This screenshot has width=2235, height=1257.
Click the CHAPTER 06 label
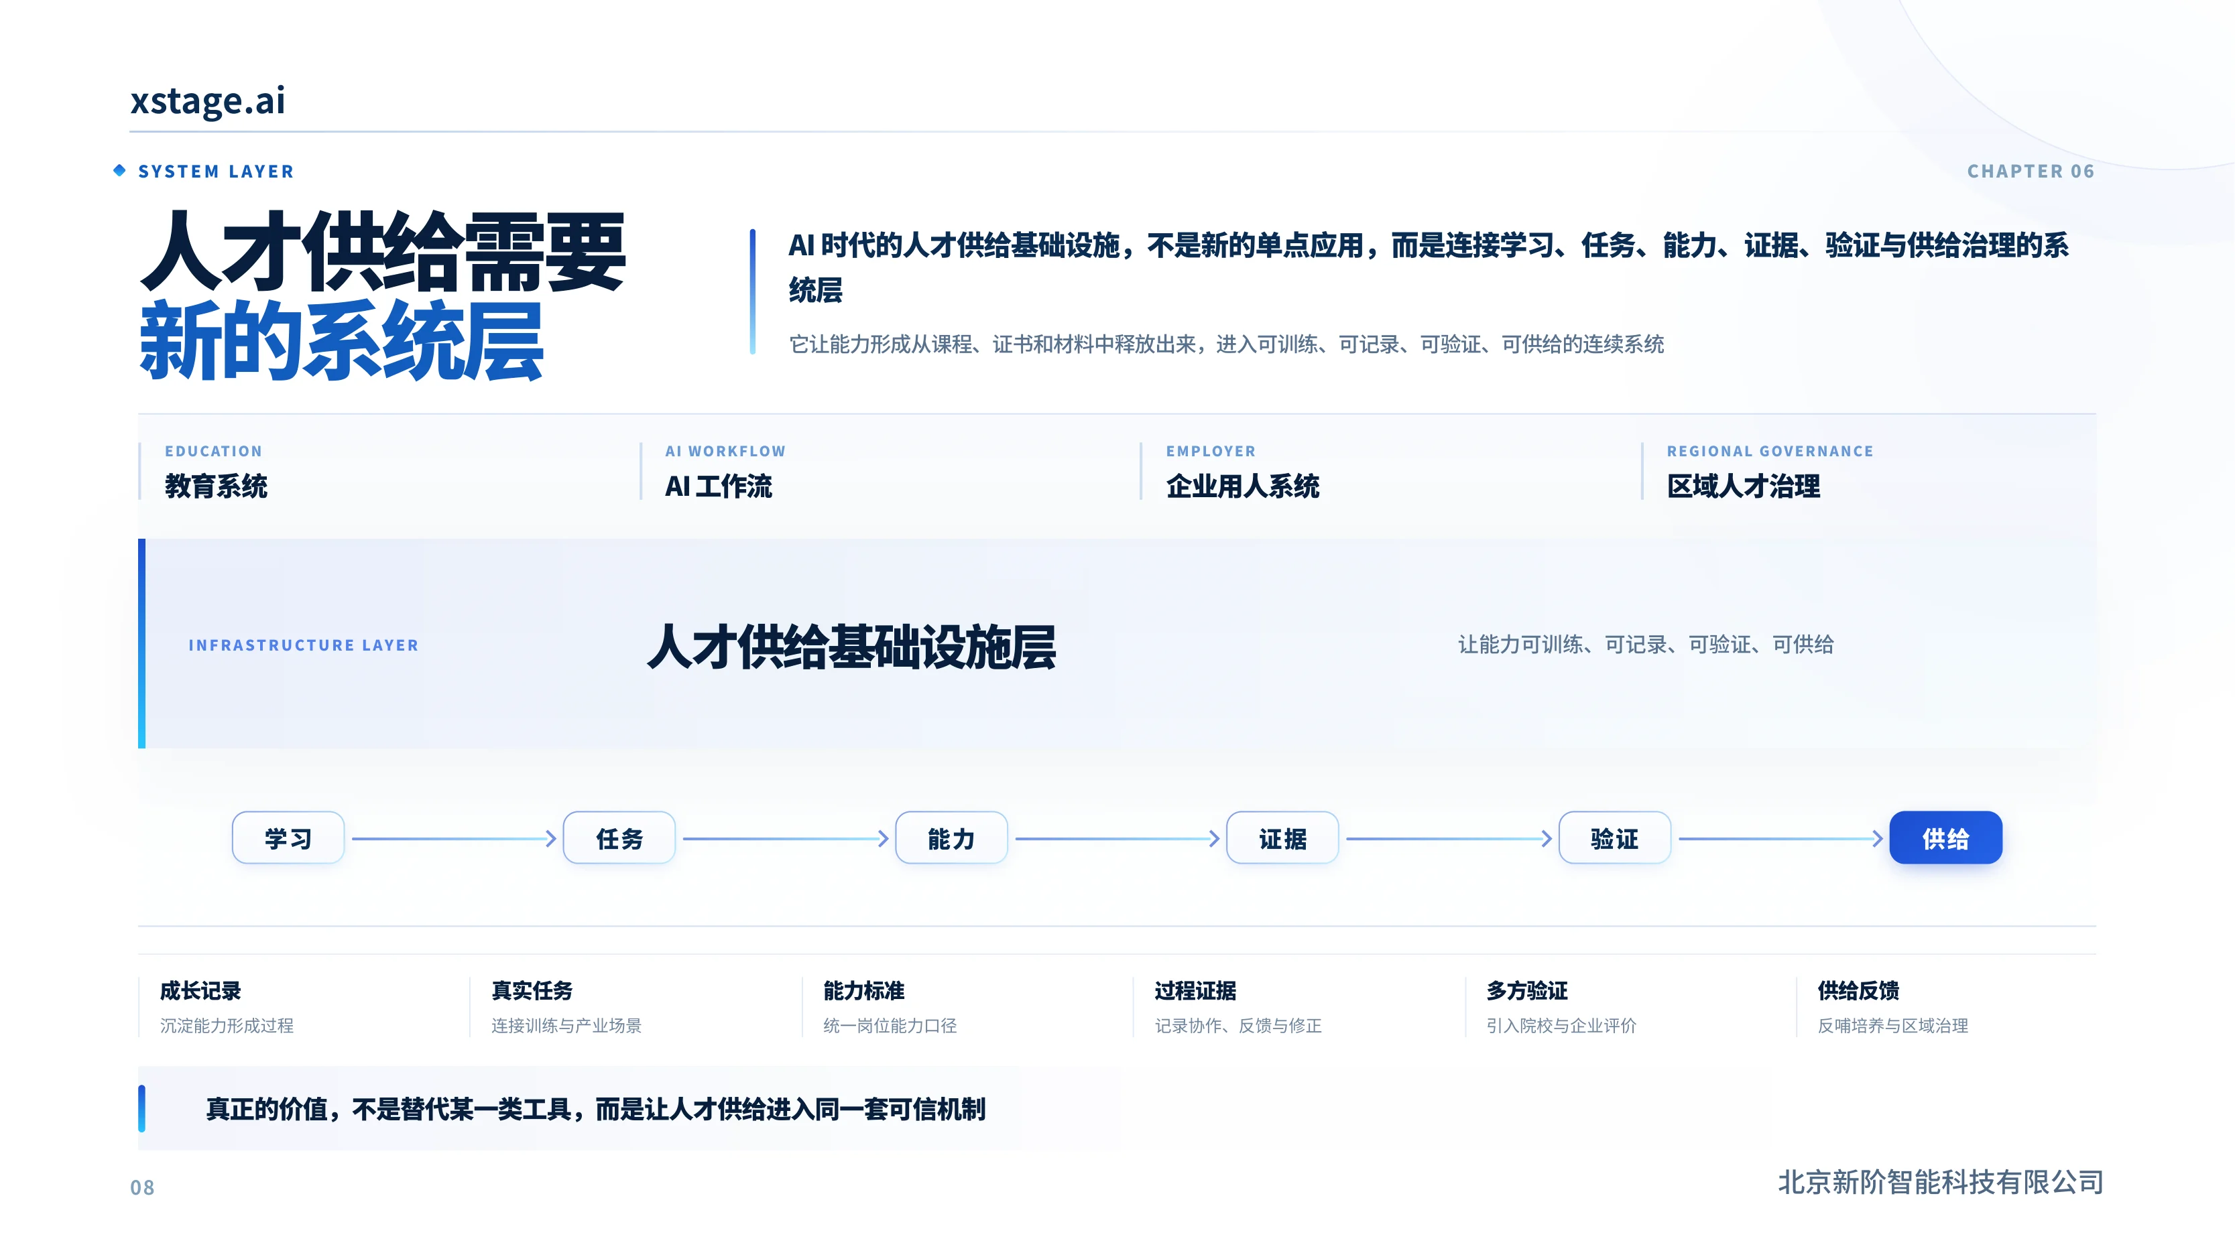2031,172
